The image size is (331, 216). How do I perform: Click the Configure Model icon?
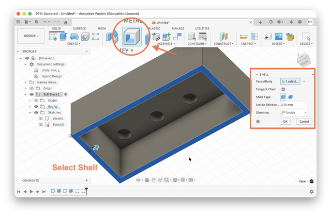pyautogui.click(x=192, y=37)
